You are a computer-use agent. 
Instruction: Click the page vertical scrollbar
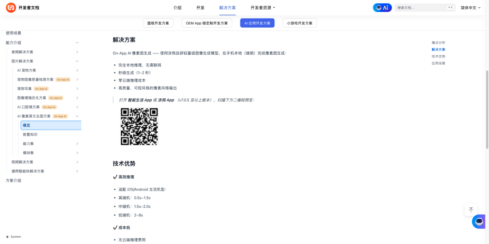487,109
